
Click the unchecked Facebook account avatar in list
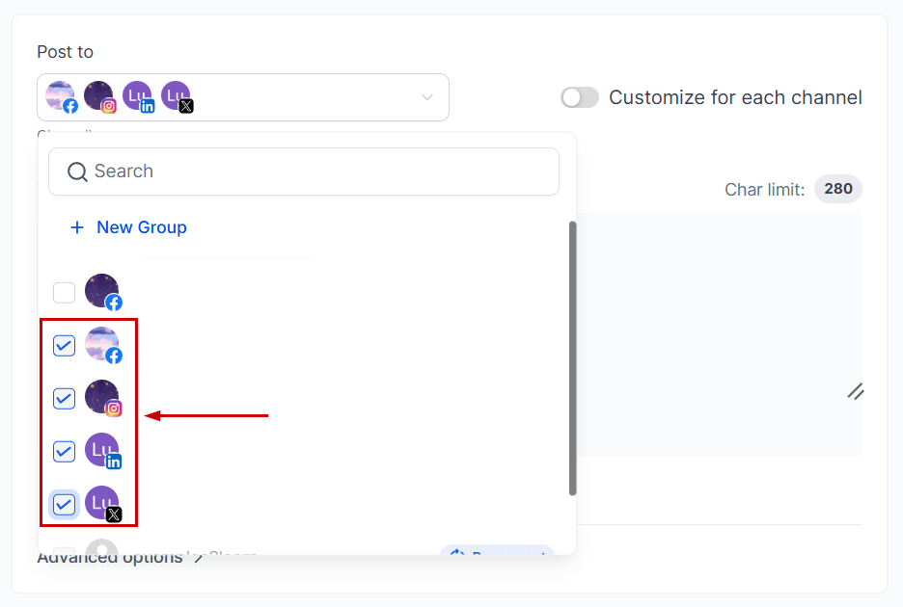coord(102,291)
